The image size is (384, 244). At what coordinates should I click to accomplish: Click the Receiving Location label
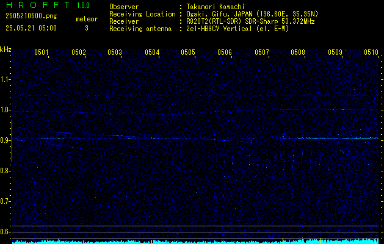click(x=142, y=14)
